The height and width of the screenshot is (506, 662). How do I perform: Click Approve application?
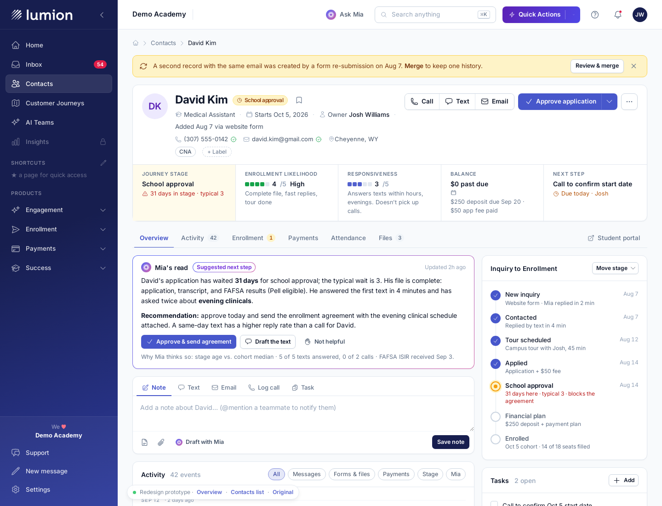click(x=560, y=102)
